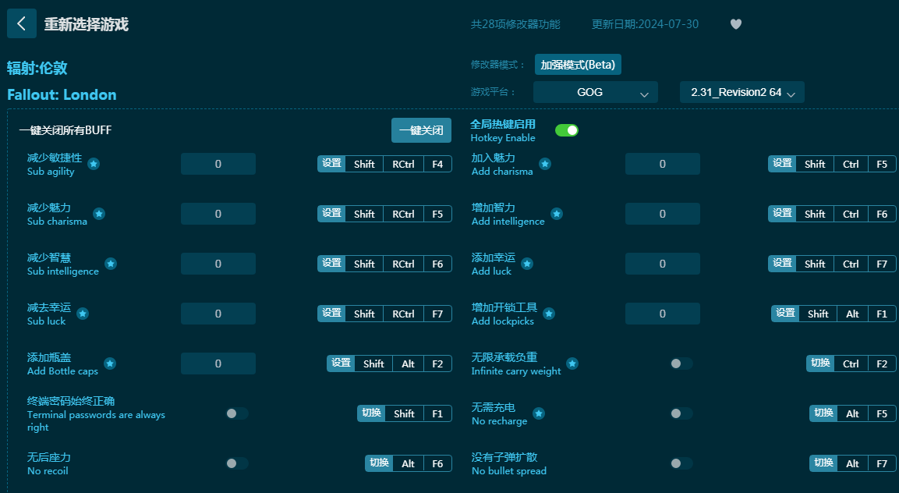Click the Add Bottle caps value field
The height and width of the screenshot is (493, 899).
point(218,364)
